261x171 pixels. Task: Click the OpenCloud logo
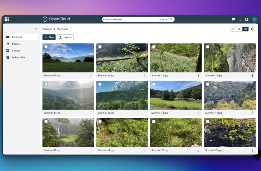tap(56, 19)
